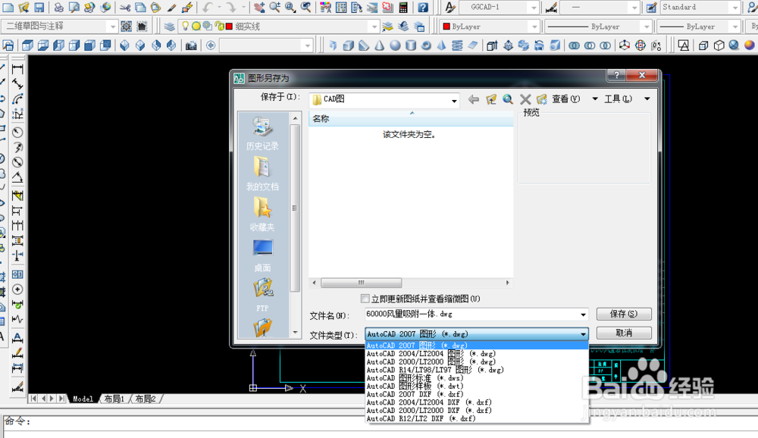Screen dimensions: 758x438
Task: Open 历史记录 history shortcut in places bar
Action: coord(262,133)
